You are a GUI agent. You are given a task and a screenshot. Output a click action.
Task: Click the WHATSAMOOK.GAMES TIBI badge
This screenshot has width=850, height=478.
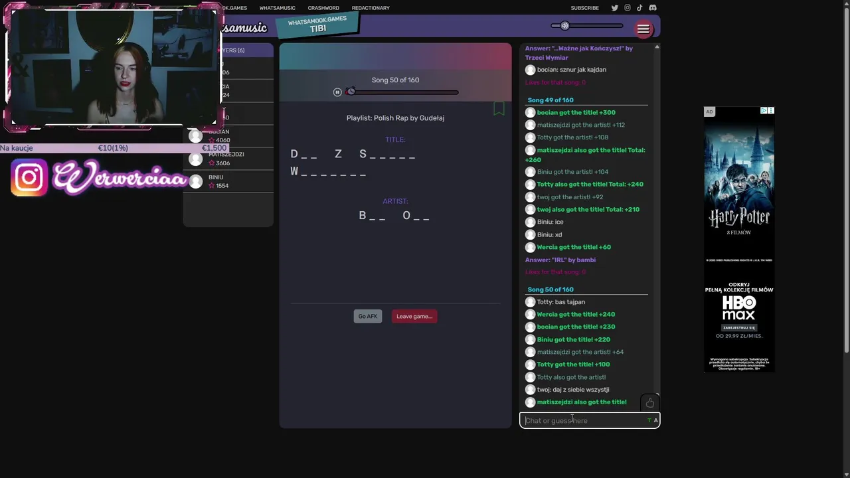(317, 25)
